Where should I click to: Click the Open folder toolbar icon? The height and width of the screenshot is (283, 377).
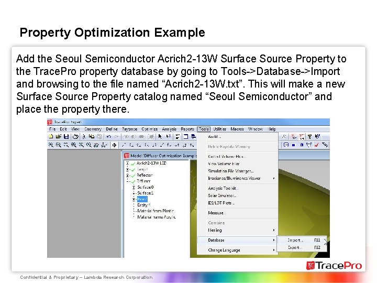pos(59,137)
